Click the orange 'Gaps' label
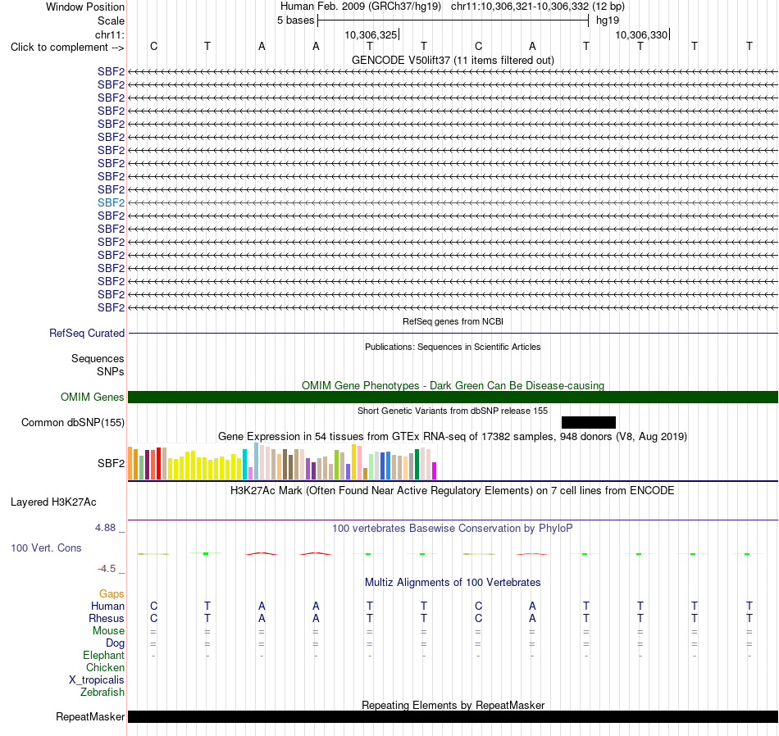 (x=112, y=594)
